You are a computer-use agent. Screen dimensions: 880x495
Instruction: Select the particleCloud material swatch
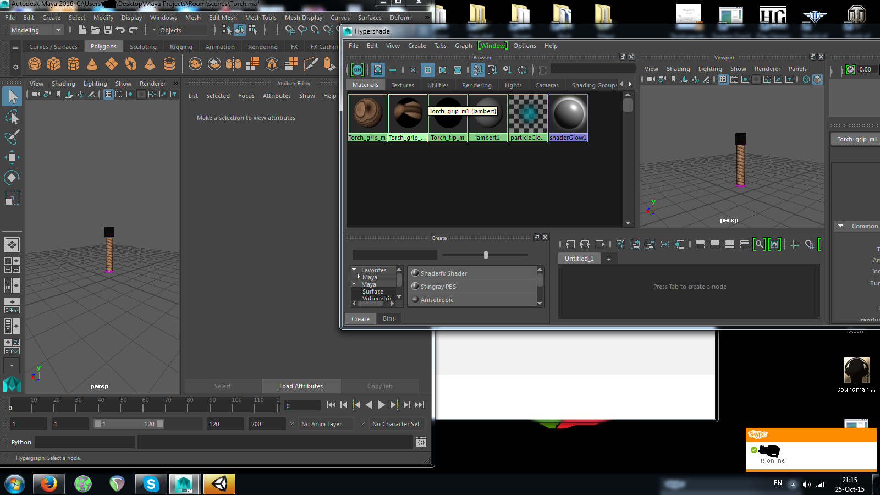pyautogui.click(x=528, y=118)
